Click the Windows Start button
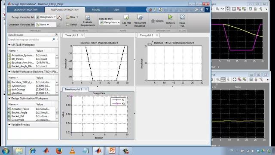The width and height of the screenshot is (275, 155). (6, 151)
